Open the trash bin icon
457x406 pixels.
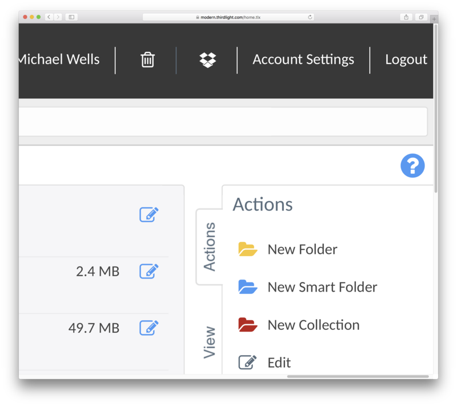click(x=147, y=59)
